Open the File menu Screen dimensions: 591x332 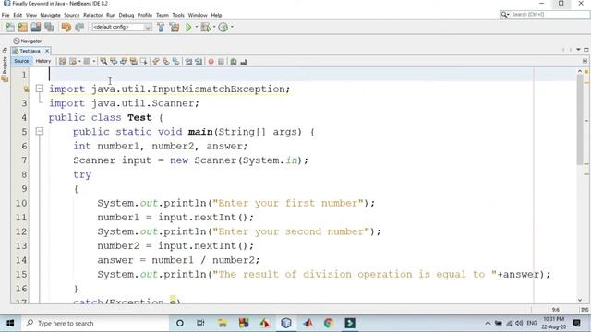click(x=6, y=15)
